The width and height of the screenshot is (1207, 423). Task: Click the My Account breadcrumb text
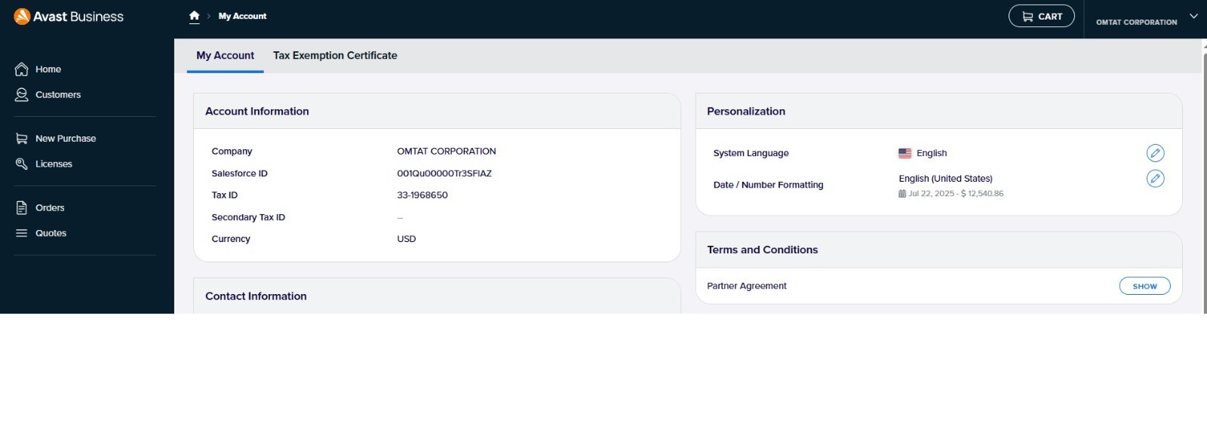(242, 16)
